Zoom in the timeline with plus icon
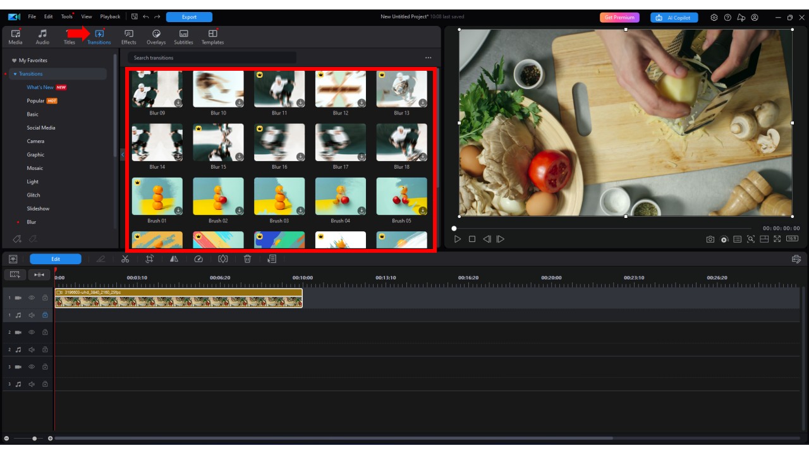The image size is (809, 455). point(51,439)
